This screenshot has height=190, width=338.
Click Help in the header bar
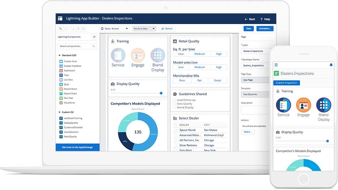coord(265,19)
